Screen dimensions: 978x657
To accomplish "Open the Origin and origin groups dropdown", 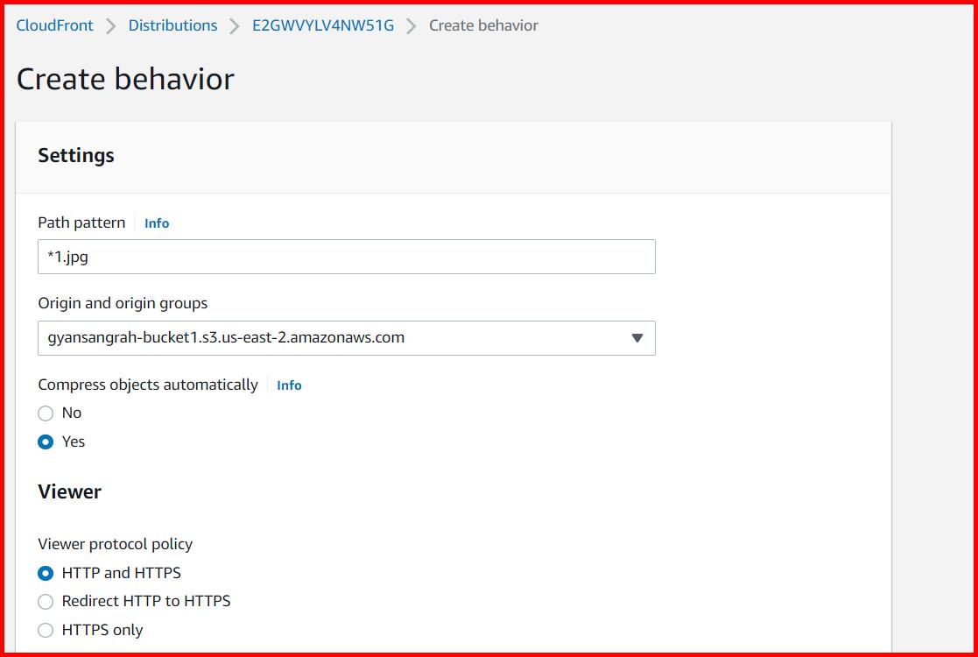I will coord(346,338).
